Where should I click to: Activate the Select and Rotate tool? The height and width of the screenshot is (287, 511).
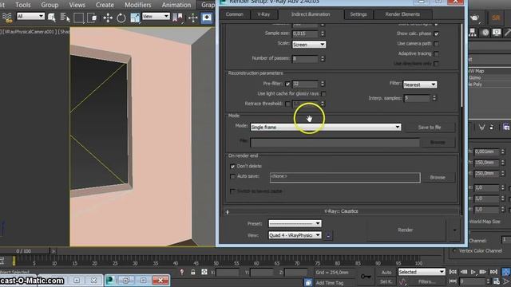click(x=121, y=18)
